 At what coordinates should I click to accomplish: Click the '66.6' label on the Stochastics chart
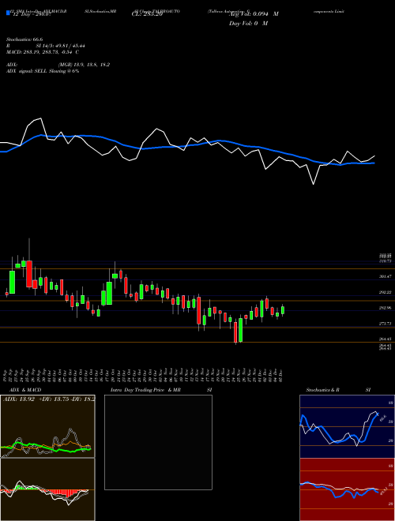point(382,417)
